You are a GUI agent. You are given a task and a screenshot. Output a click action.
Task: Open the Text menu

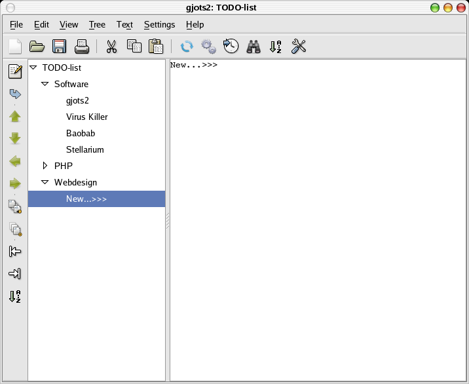(x=124, y=24)
